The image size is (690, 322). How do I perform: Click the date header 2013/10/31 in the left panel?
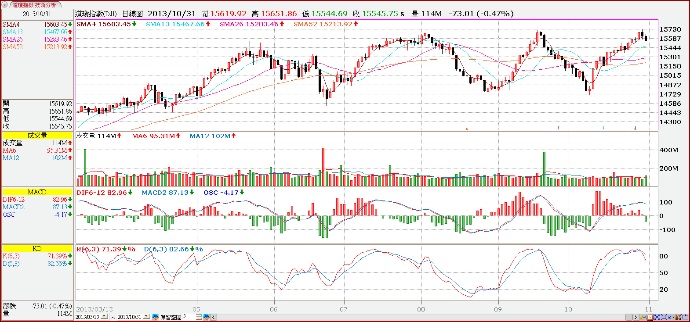(37, 14)
